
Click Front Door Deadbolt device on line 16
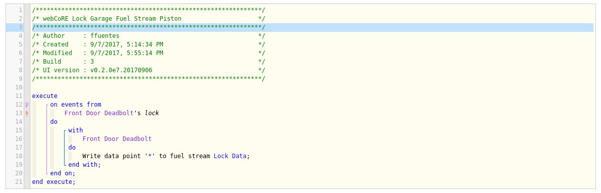[117, 139]
